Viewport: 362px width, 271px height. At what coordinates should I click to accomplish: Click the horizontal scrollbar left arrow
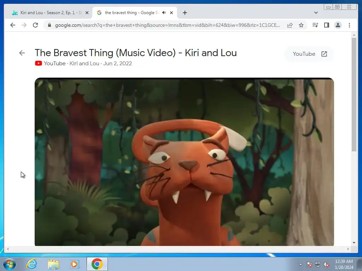coord(8,249)
